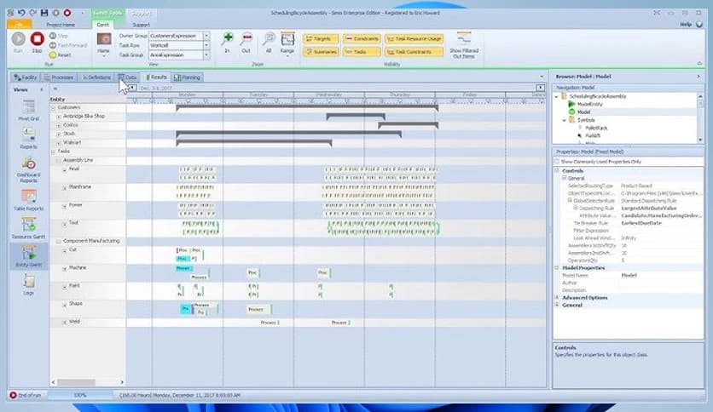713x412 pixels.
Task: Toggle Task Resource Usage visibility
Action: click(x=414, y=39)
